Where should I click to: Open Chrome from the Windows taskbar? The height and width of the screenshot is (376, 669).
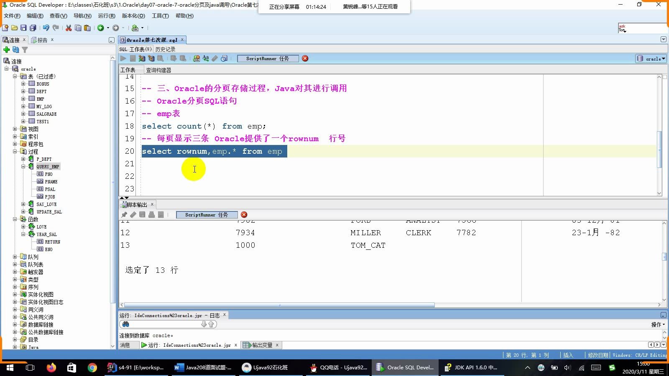pyautogui.click(x=92, y=368)
